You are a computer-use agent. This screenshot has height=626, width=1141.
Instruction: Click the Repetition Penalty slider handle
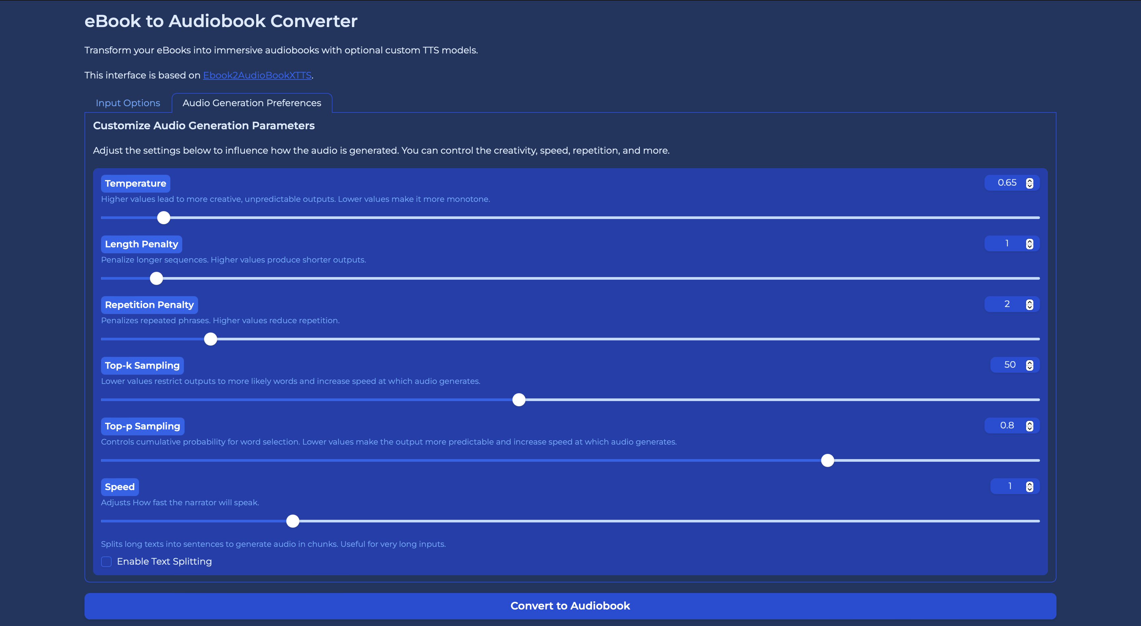click(210, 339)
